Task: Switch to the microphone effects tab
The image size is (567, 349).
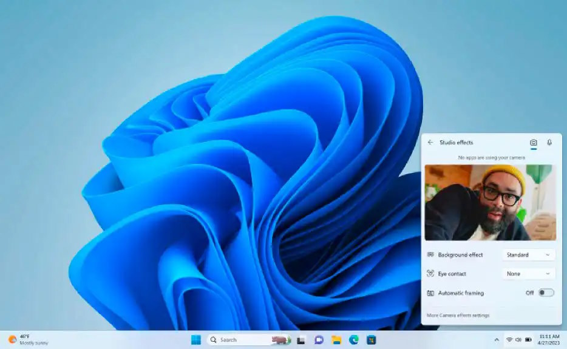Action: point(549,143)
